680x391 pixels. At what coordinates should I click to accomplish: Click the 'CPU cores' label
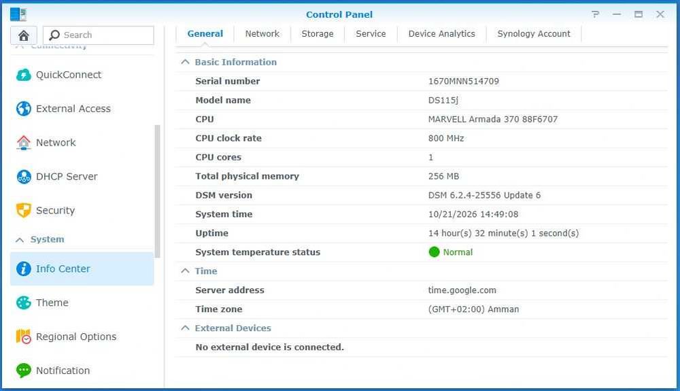coord(218,157)
